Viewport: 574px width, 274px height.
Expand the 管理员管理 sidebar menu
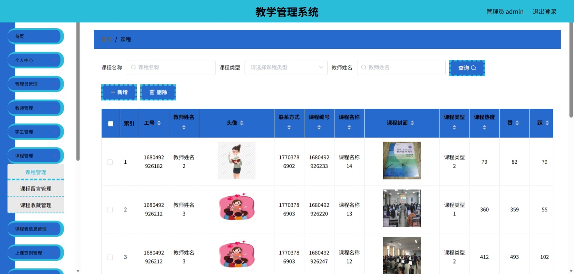(35, 84)
